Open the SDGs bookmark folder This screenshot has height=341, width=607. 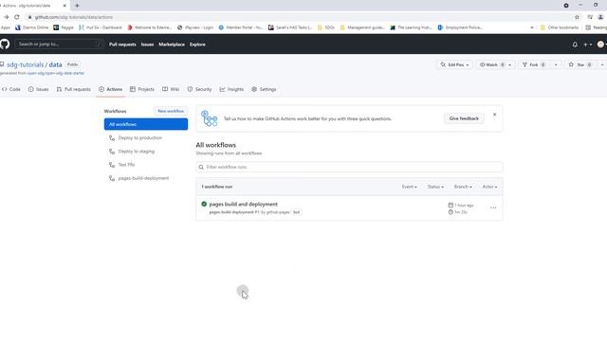tap(325, 27)
